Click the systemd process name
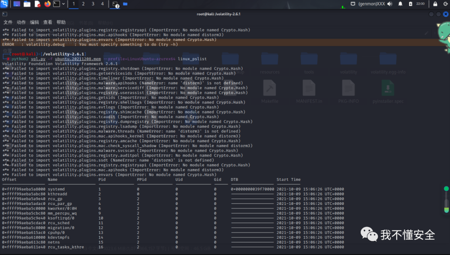The width and height of the screenshot is (450, 255). pos(56,189)
